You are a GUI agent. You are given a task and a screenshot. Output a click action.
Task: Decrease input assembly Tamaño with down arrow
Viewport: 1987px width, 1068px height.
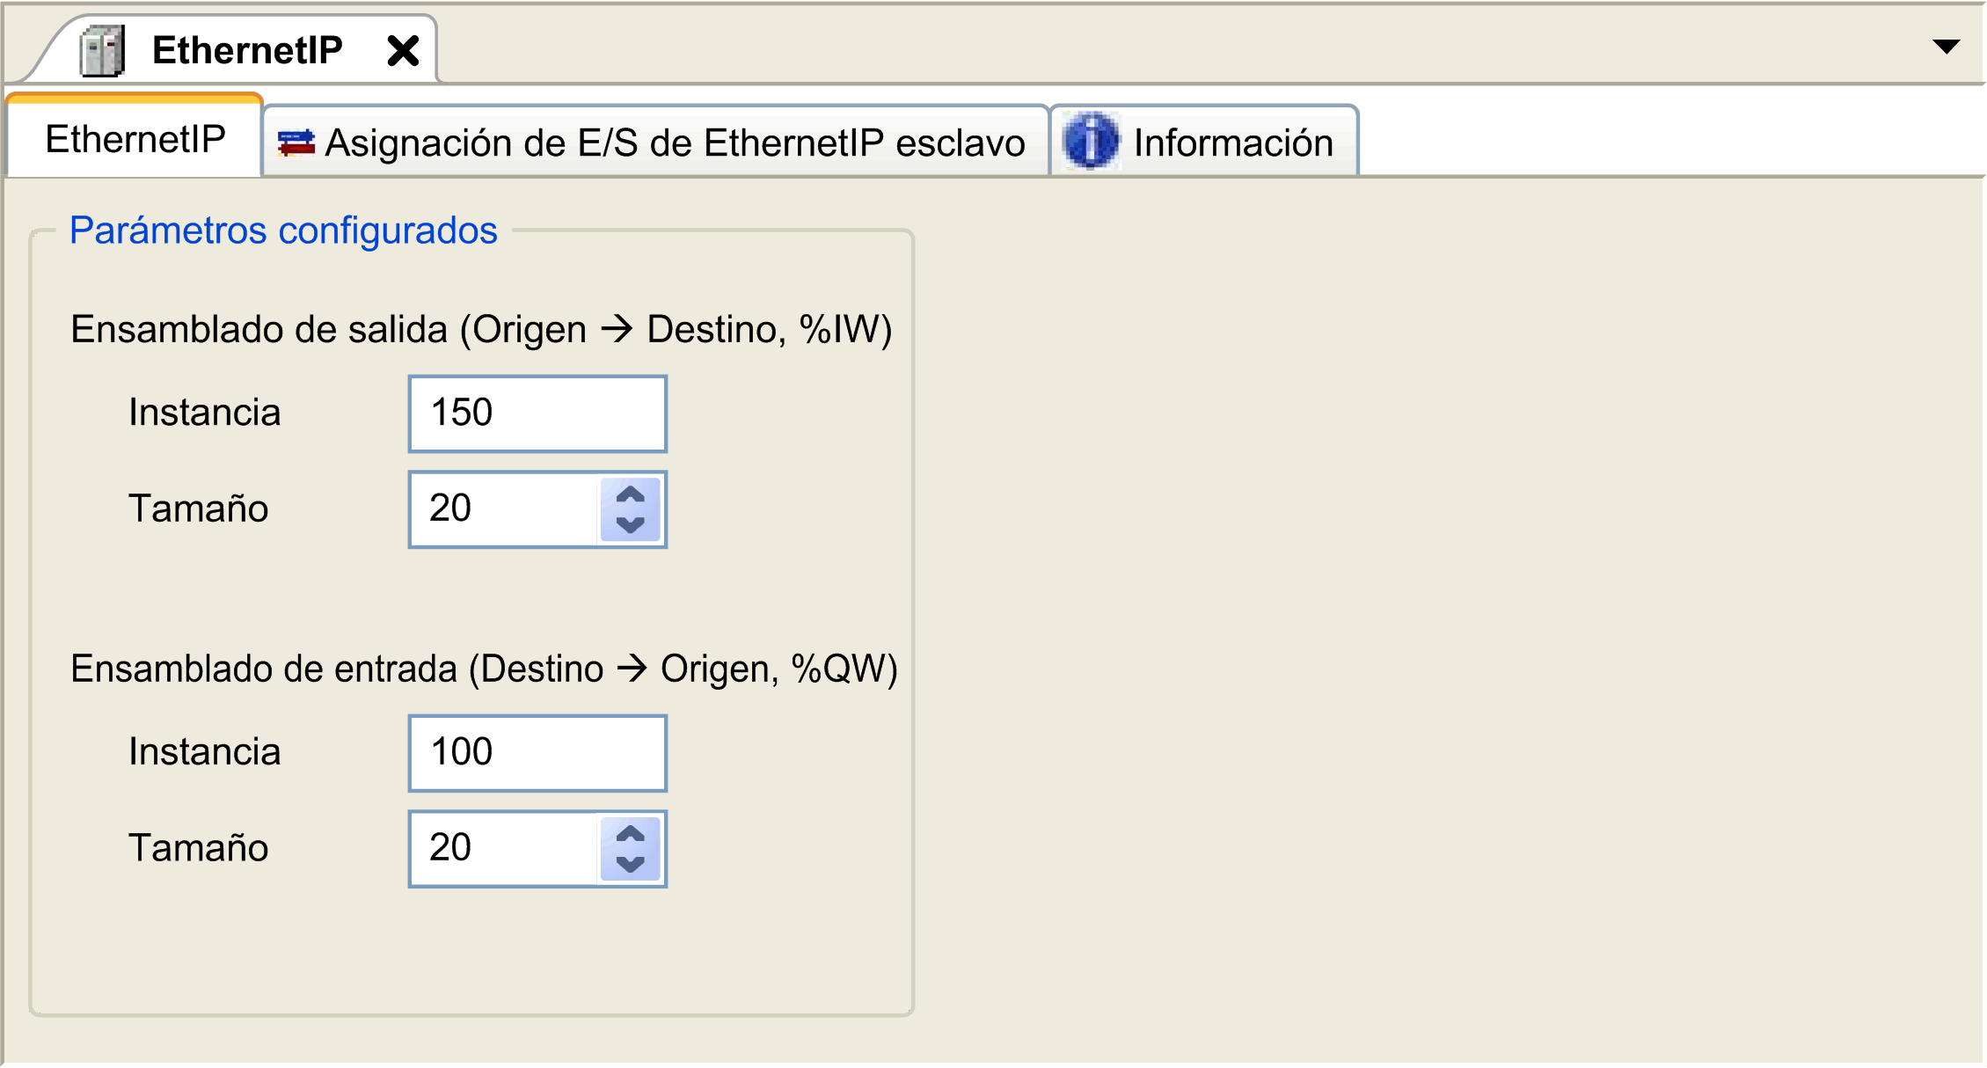[x=630, y=865]
